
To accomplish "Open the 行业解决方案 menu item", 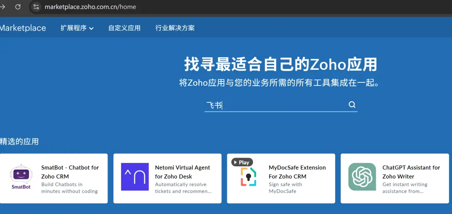I will click(175, 28).
